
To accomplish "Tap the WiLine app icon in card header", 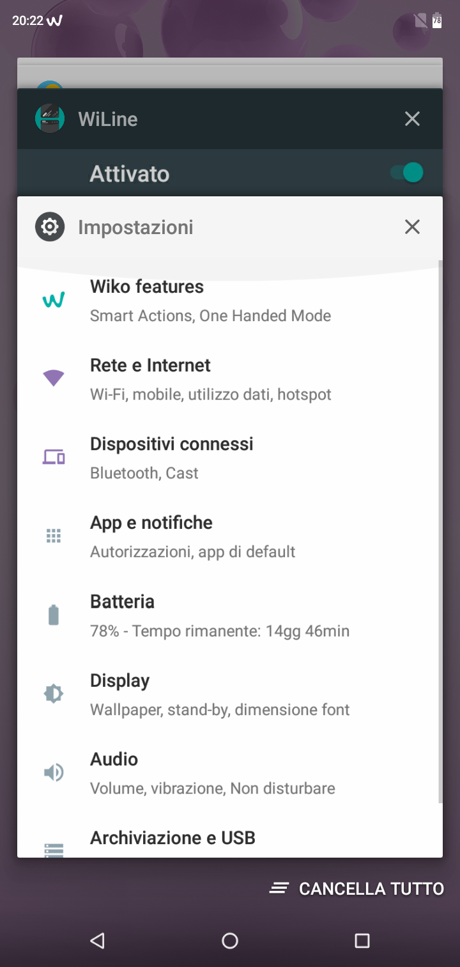I will [x=50, y=118].
